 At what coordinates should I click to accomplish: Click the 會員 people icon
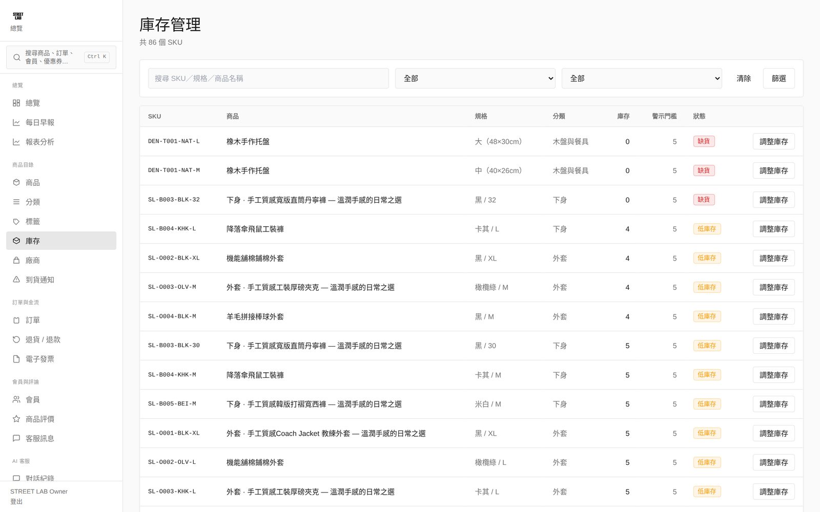16,399
